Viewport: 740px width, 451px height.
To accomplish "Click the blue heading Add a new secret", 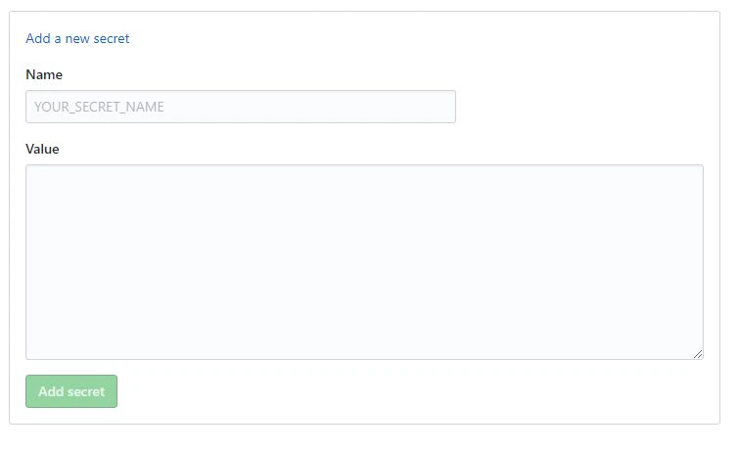I will (x=77, y=38).
